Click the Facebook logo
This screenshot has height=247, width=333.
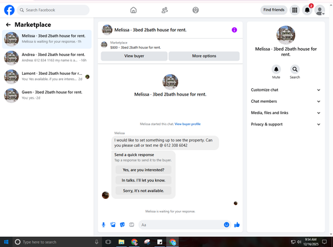coord(9,10)
